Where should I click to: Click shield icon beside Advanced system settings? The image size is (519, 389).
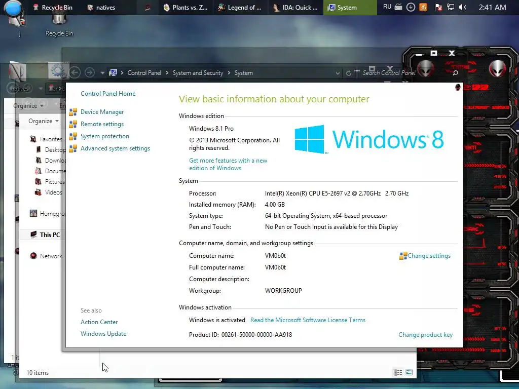73,148
